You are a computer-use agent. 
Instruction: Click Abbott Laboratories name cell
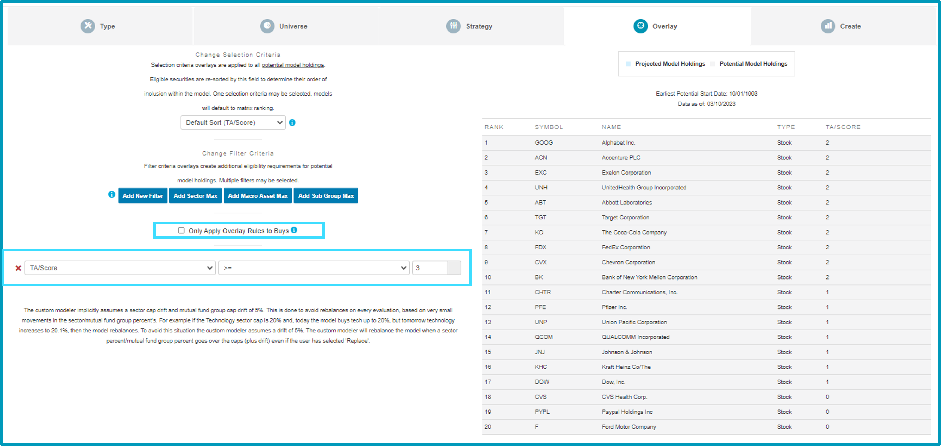tap(626, 203)
